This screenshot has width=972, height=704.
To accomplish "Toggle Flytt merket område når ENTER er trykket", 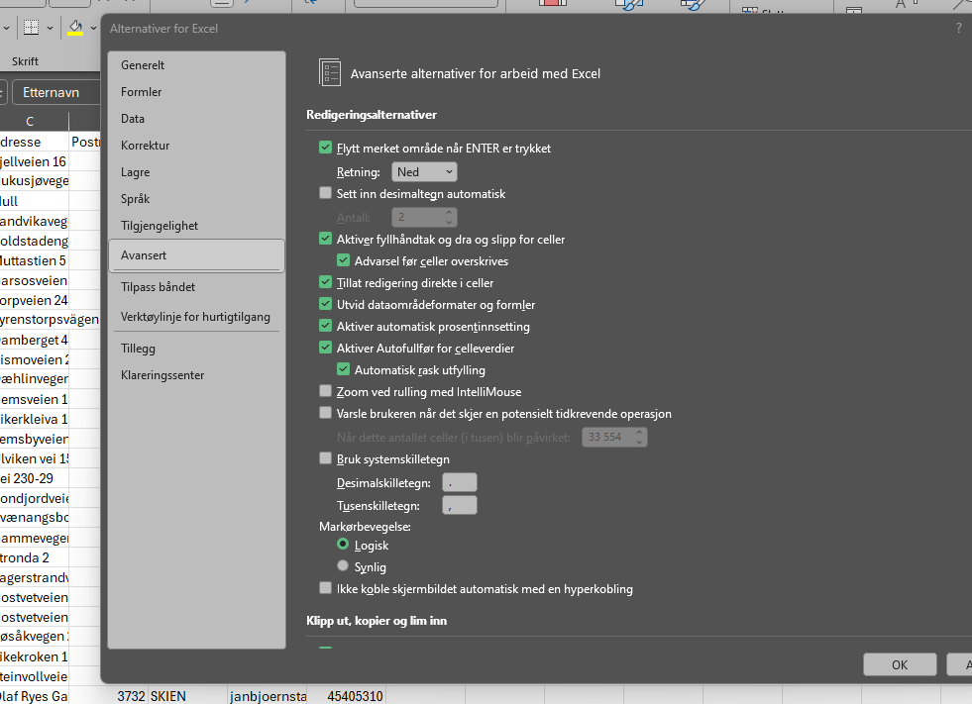I will click(325, 148).
